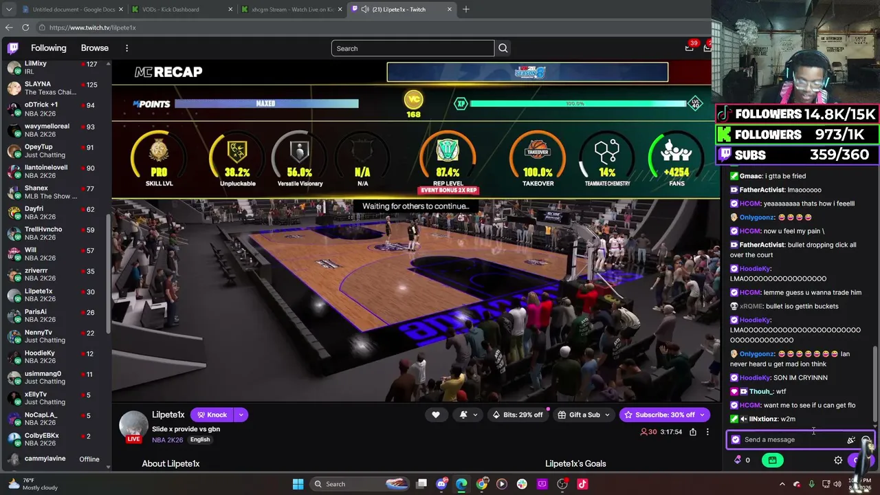This screenshot has height=495, width=880.
Task: Open the channel points balance icon
Action: tap(738, 460)
